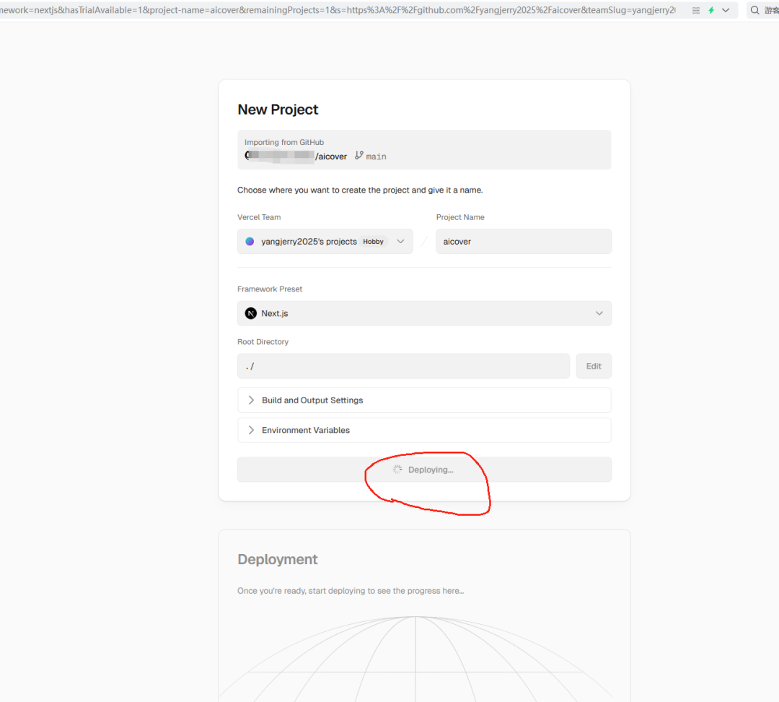Click the browser URL address bar
This screenshot has height=702, width=779.
tap(339, 10)
